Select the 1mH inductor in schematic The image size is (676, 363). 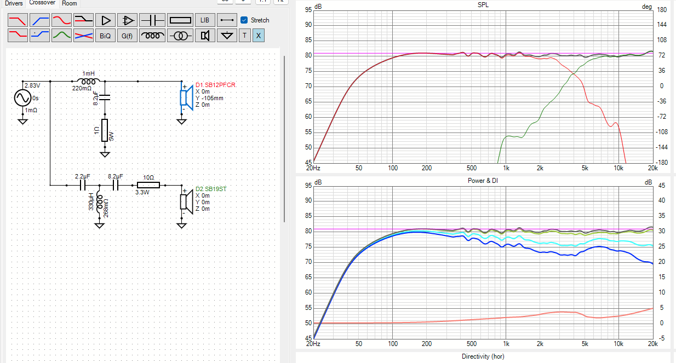tap(88, 81)
